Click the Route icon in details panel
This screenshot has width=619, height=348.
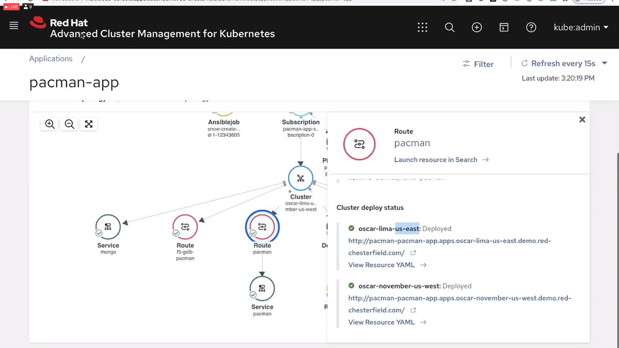[x=360, y=144]
